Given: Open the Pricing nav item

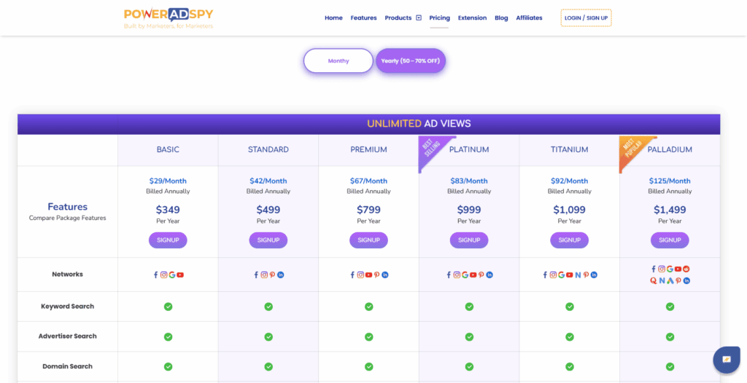Looking at the screenshot, I should click(439, 18).
